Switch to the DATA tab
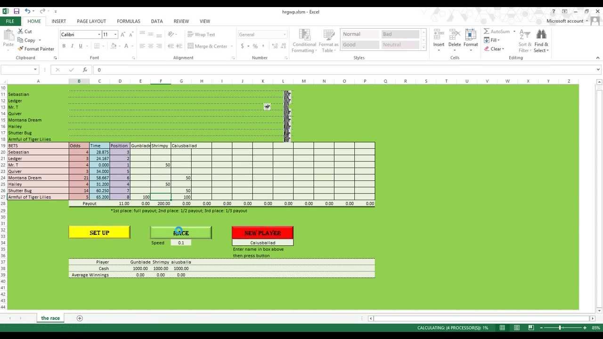Image resolution: width=603 pixels, height=339 pixels. point(157,21)
